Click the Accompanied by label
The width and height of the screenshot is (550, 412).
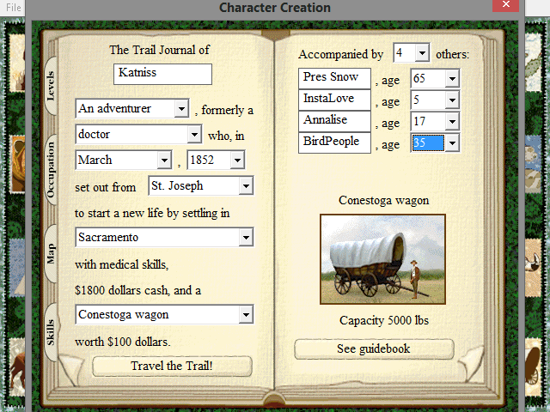(340, 54)
